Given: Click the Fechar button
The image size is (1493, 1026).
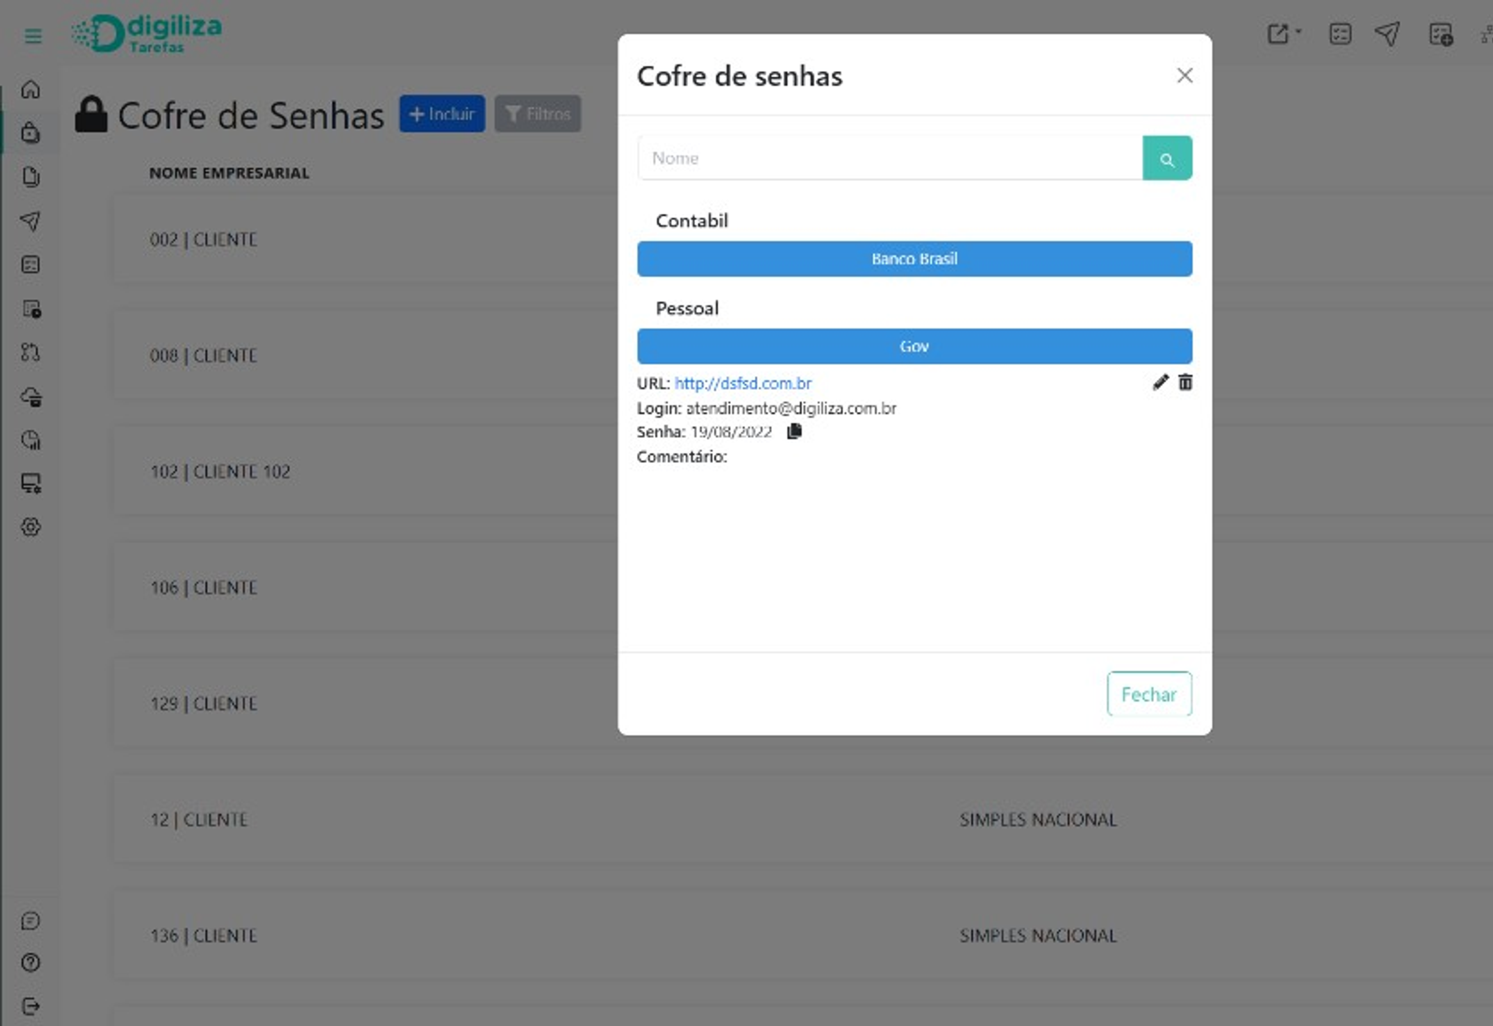Looking at the screenshot, I should coord(1149,694).
